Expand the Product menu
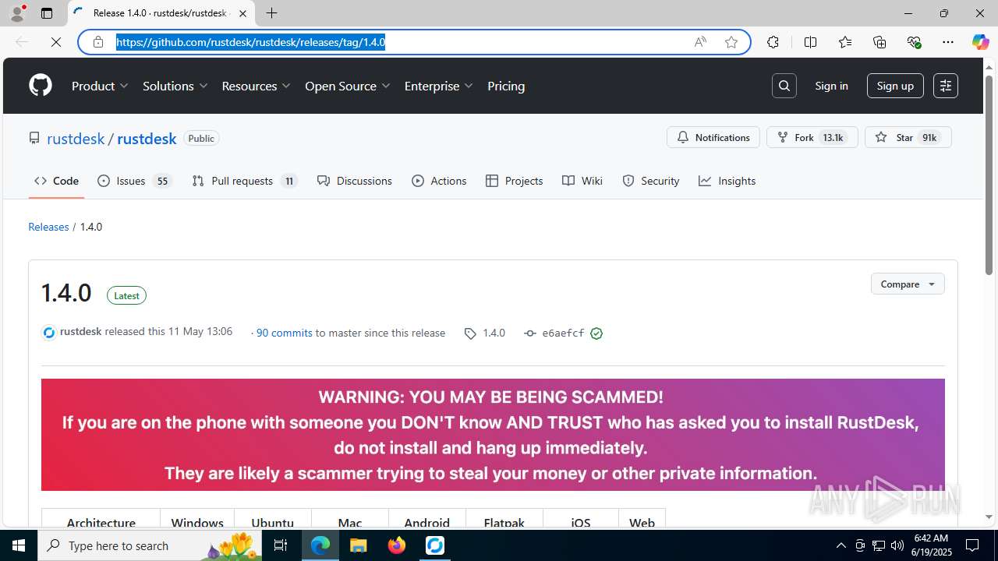 pos(100,86)
